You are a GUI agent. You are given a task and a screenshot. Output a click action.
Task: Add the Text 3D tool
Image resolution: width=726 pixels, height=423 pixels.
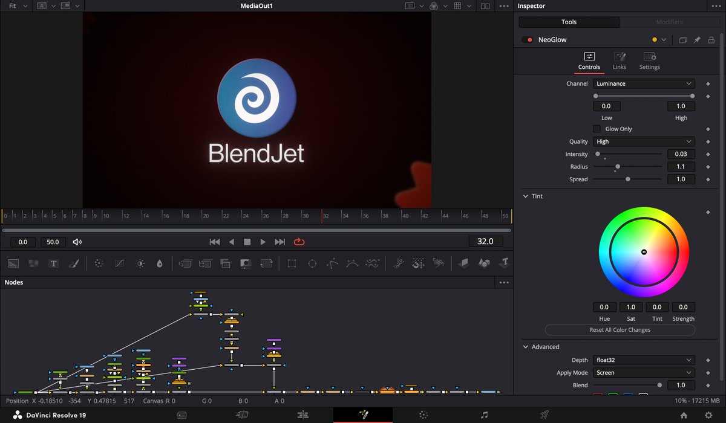click(505, 263)
